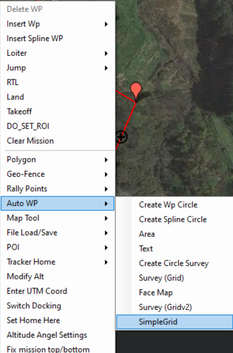
Task: Select Survey (Grid) option
Action: click(161, 278)
